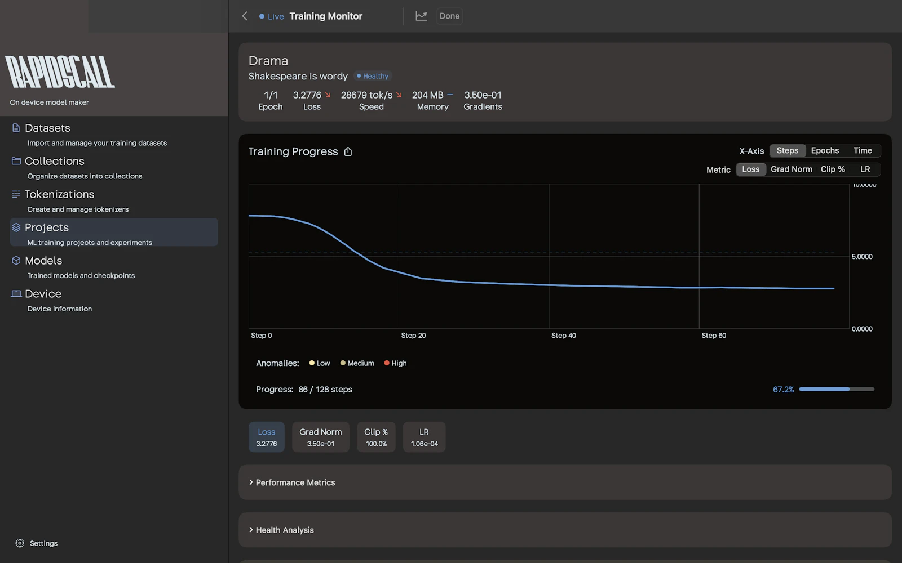The width and height of the screenshot is (902, 563).
Task: Click the 'Step 20' axis label
Action: [x=413, y=336]
